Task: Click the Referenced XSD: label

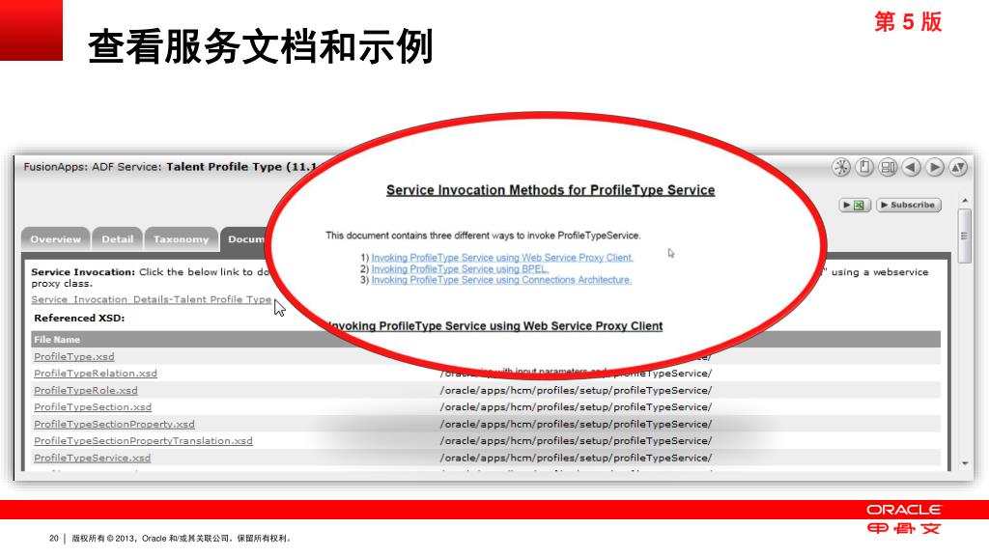Action: coord(79,318)
